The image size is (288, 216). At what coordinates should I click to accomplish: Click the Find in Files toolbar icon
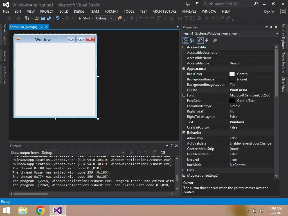tap(120, 18)
